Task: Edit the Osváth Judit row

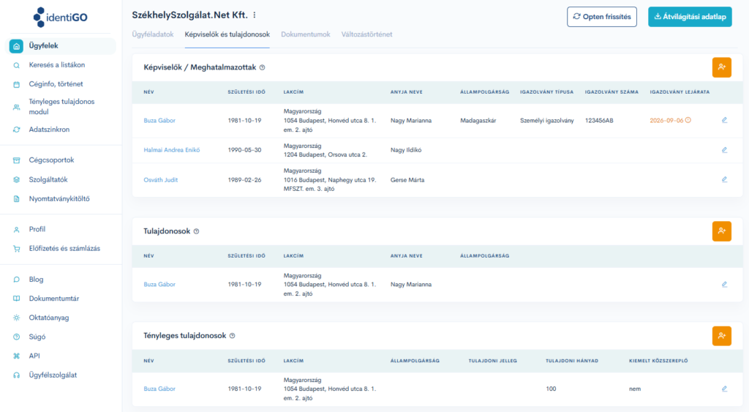Action: click(724, 180)
